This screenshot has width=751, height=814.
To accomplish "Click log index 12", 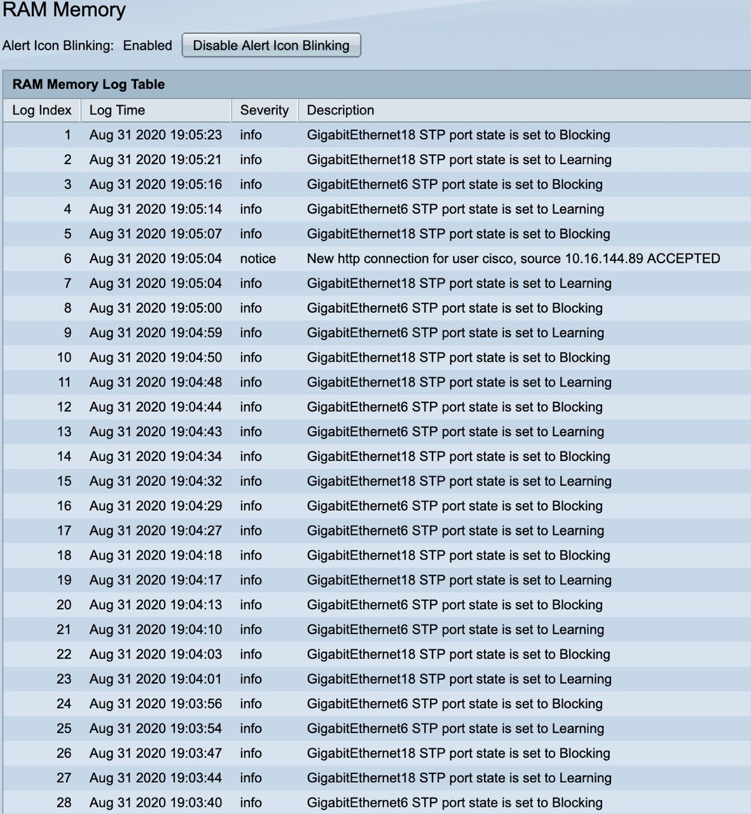I will click(64, 407).
